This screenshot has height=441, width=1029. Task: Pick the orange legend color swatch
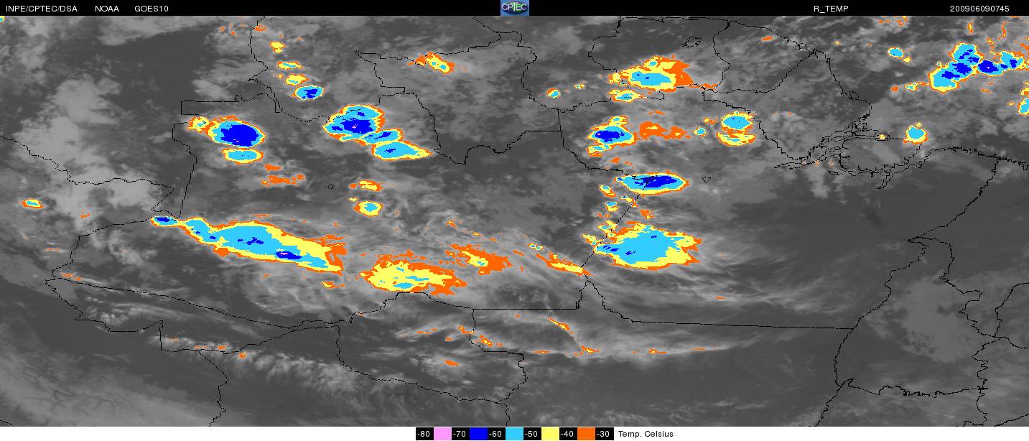(x=586, y=434)
